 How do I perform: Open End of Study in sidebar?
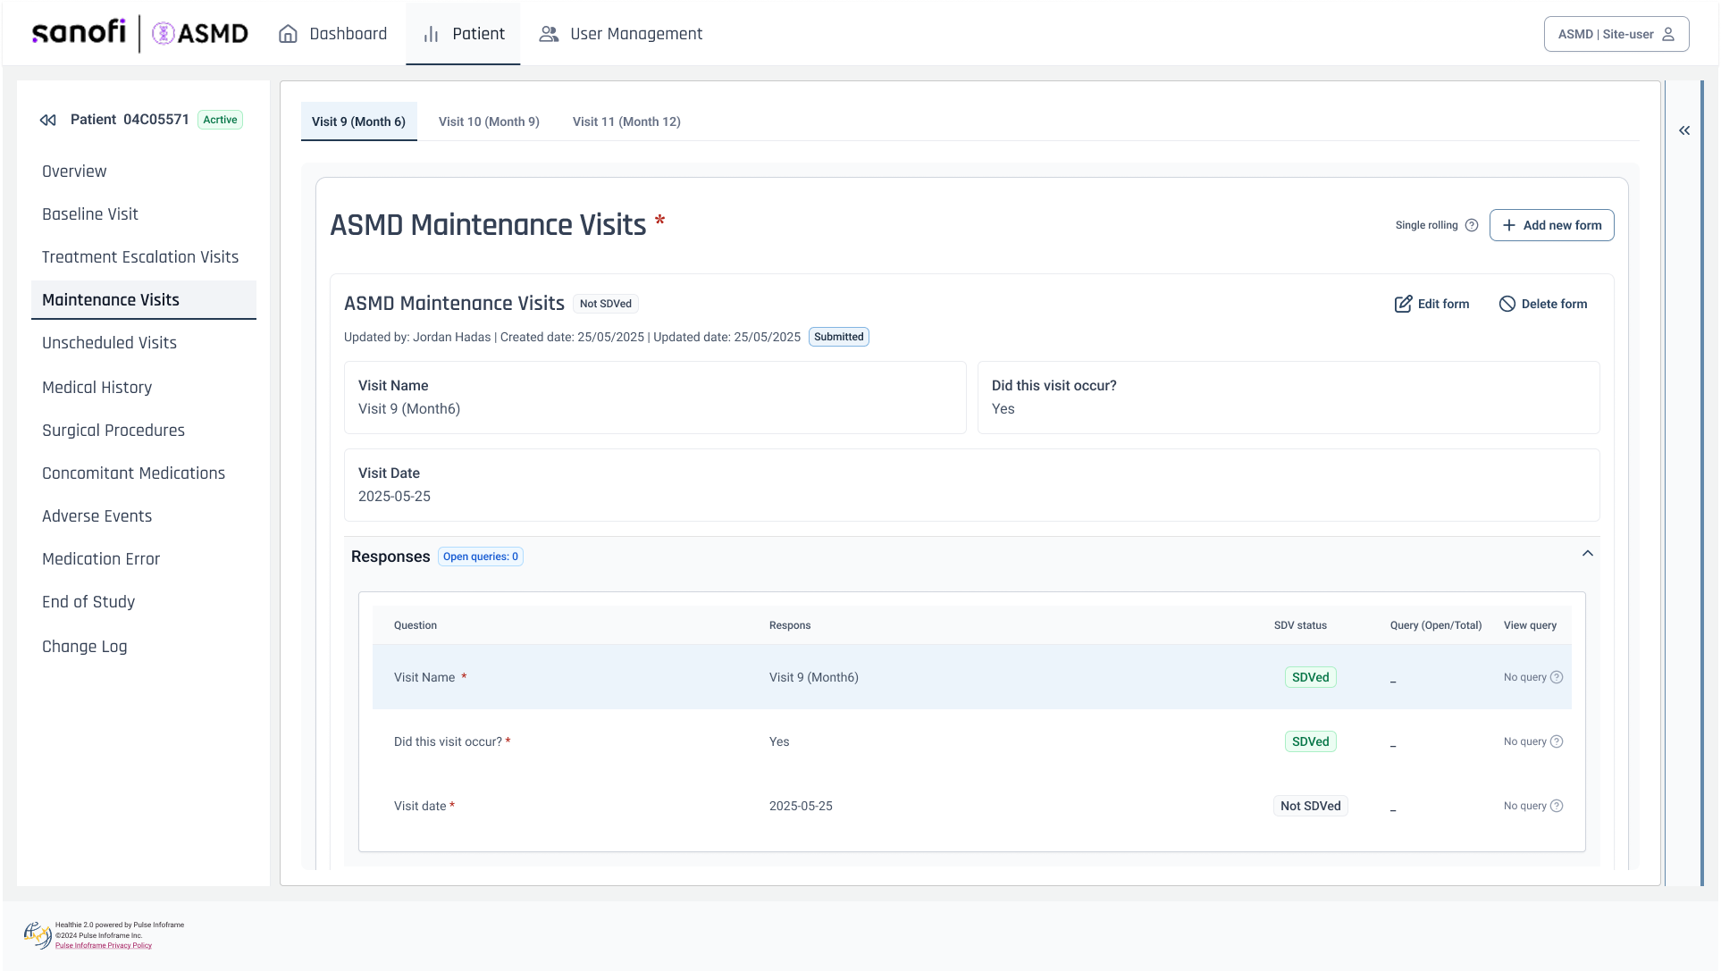click(88, 602)
